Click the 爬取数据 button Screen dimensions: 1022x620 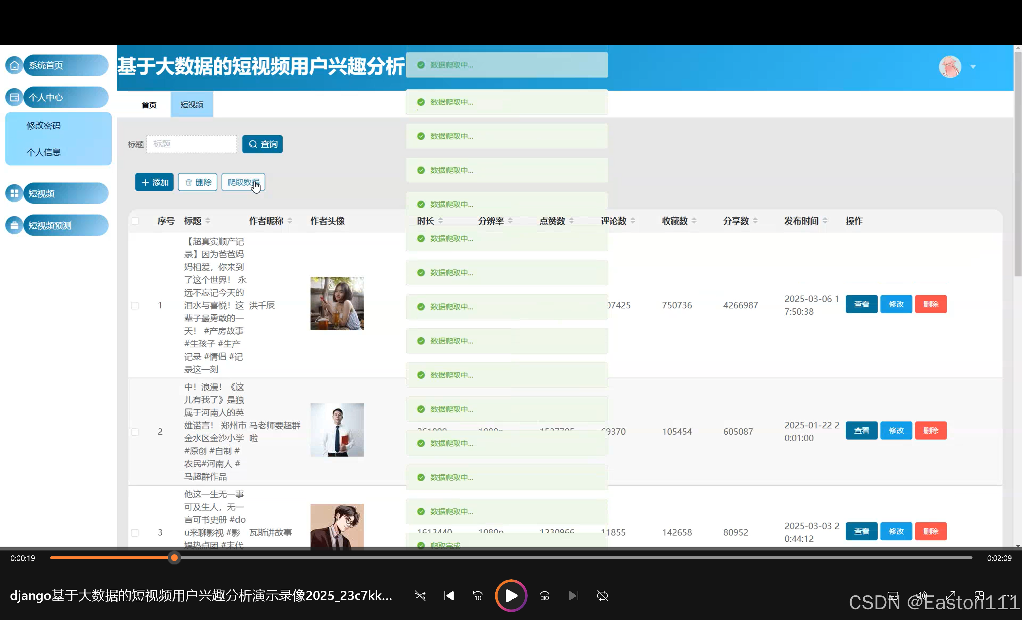click(x=243, y=182)
